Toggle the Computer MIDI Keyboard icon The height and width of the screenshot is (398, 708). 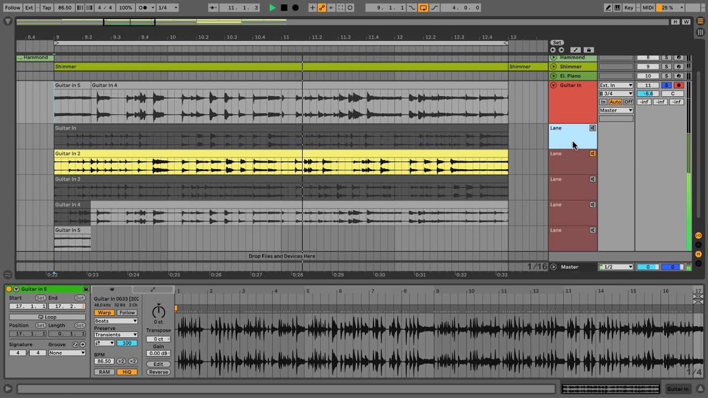point(618,8)
